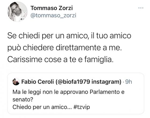Follow the #tzvip hashtag
150x118 pixels.
pyautogui.click(x=82, y=107)
